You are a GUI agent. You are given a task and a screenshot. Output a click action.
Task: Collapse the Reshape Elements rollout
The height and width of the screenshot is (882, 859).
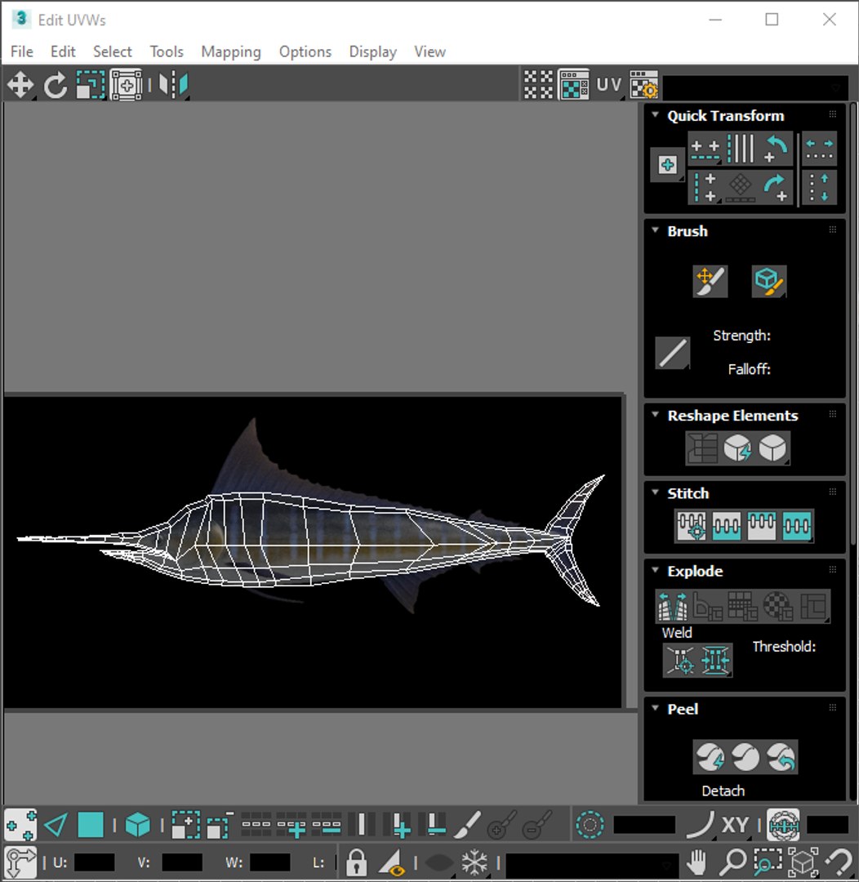[655, 415]
